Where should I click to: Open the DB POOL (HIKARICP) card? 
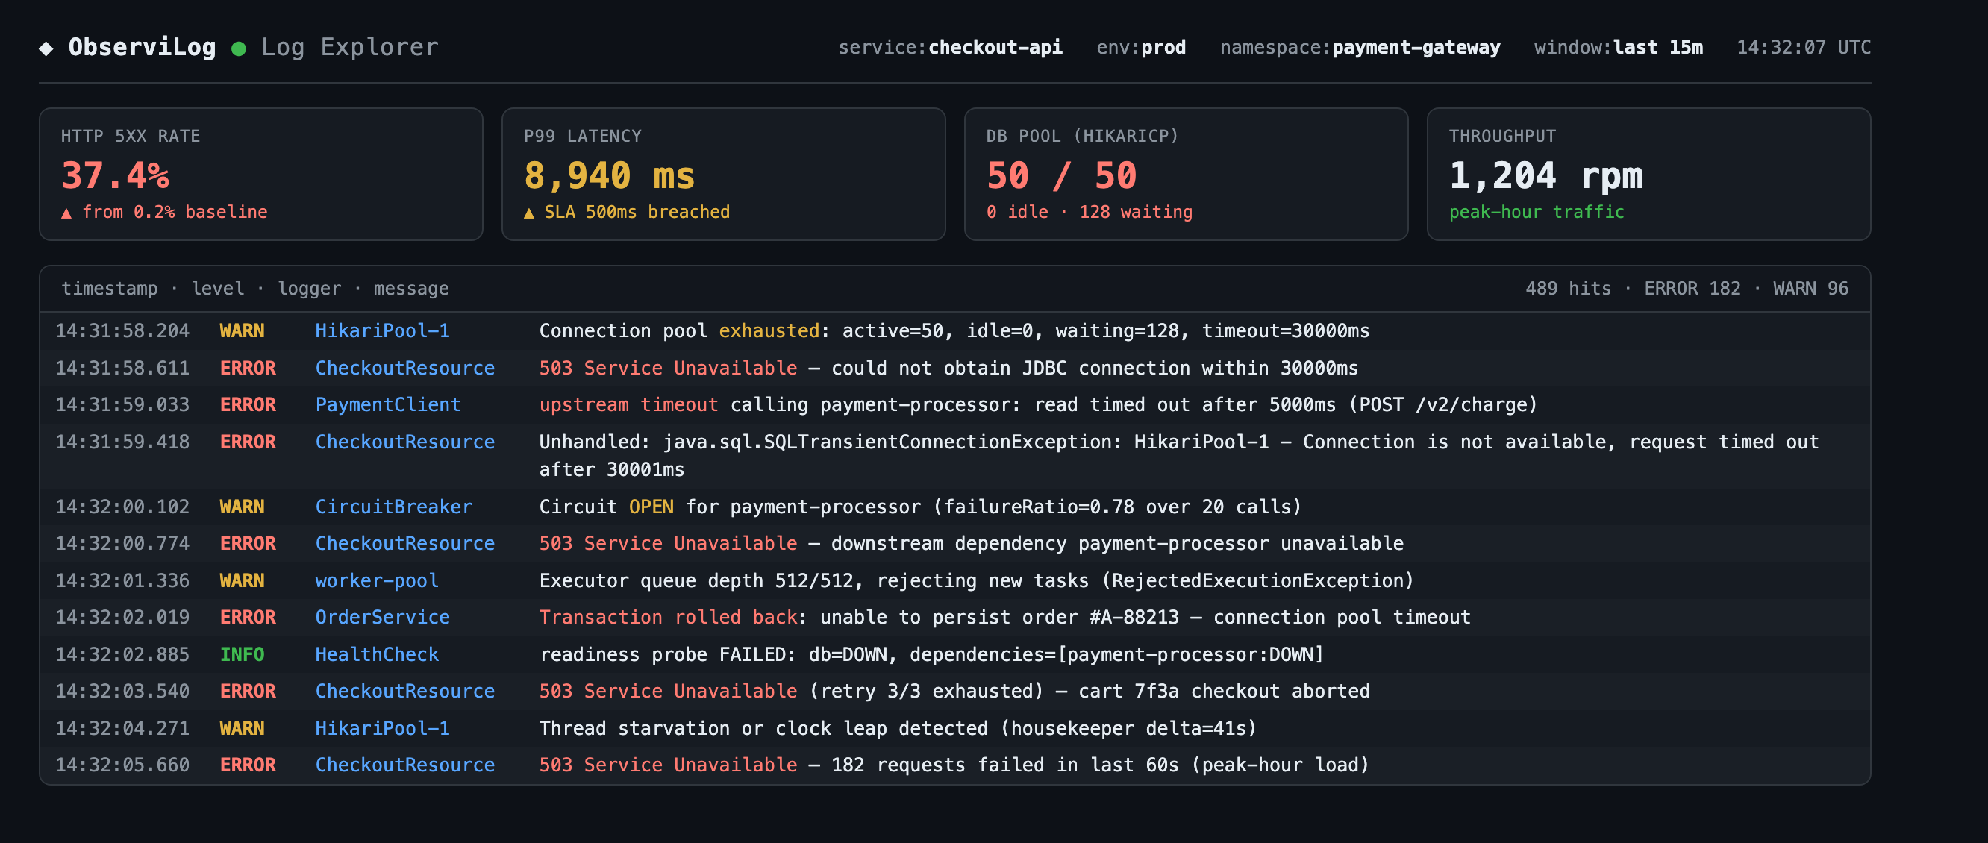click(x=1187, y=175)
